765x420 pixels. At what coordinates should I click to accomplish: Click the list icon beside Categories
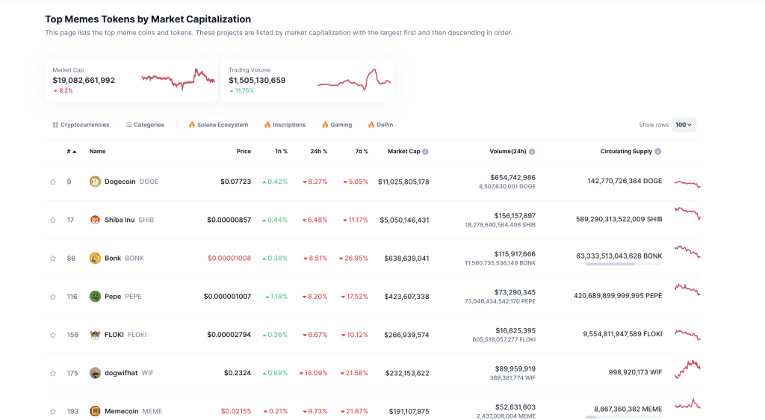tap(128, 125)
